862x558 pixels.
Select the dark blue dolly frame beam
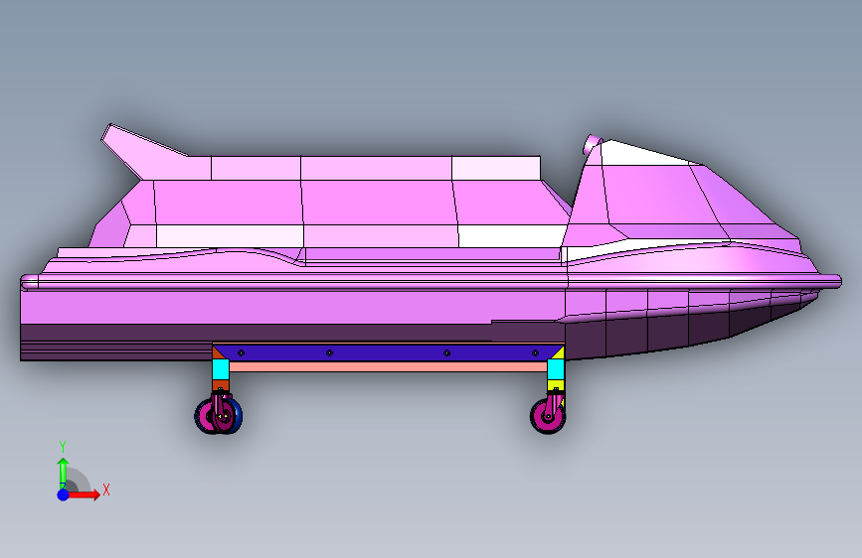pos(388,352)
